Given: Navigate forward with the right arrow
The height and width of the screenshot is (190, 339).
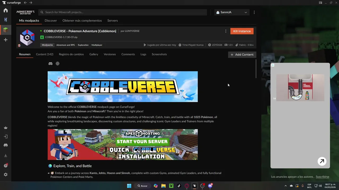Looking at the screenshot, I should pyautogui.click(x=31, y=3).
